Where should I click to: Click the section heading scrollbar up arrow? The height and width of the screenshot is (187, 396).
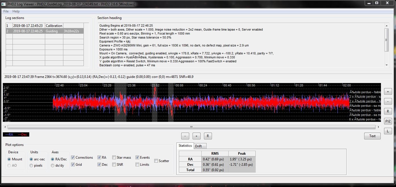tap(386, 25)
